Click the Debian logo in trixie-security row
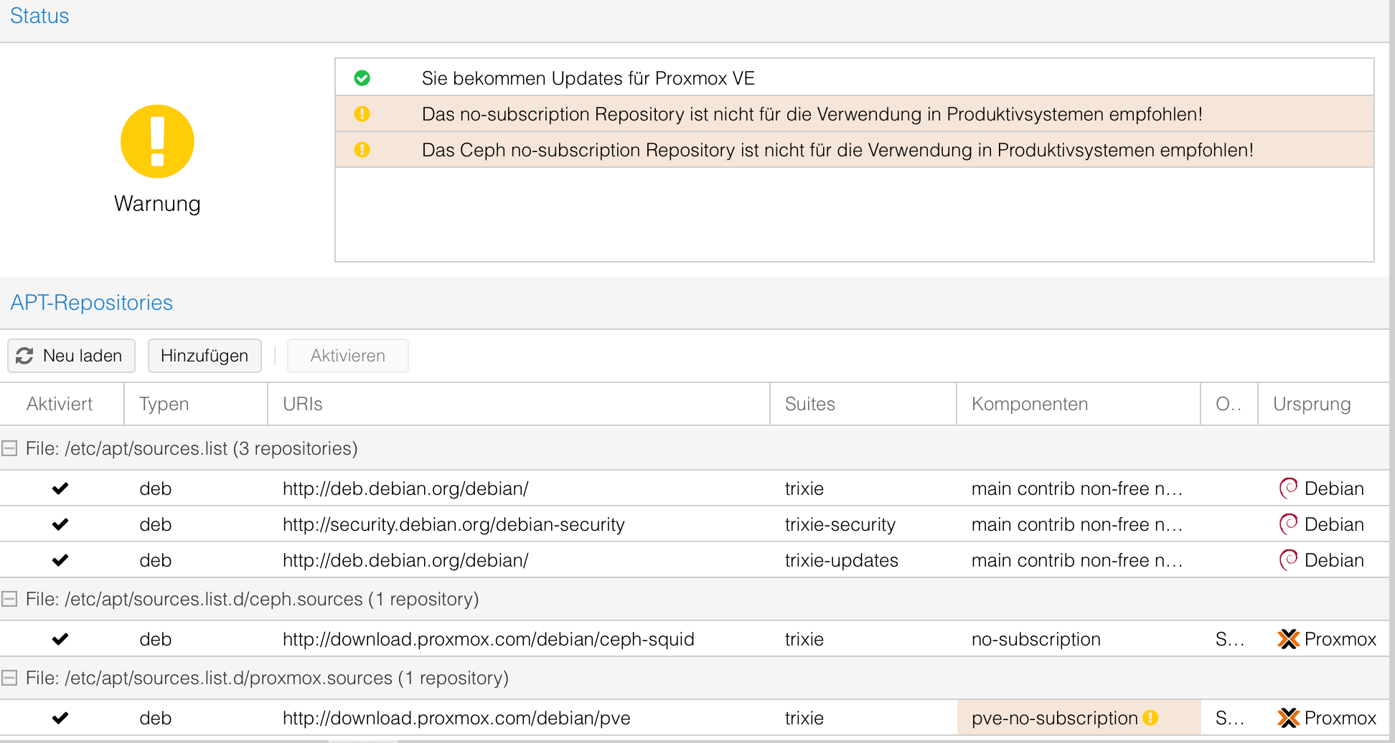 point(1289,524)
